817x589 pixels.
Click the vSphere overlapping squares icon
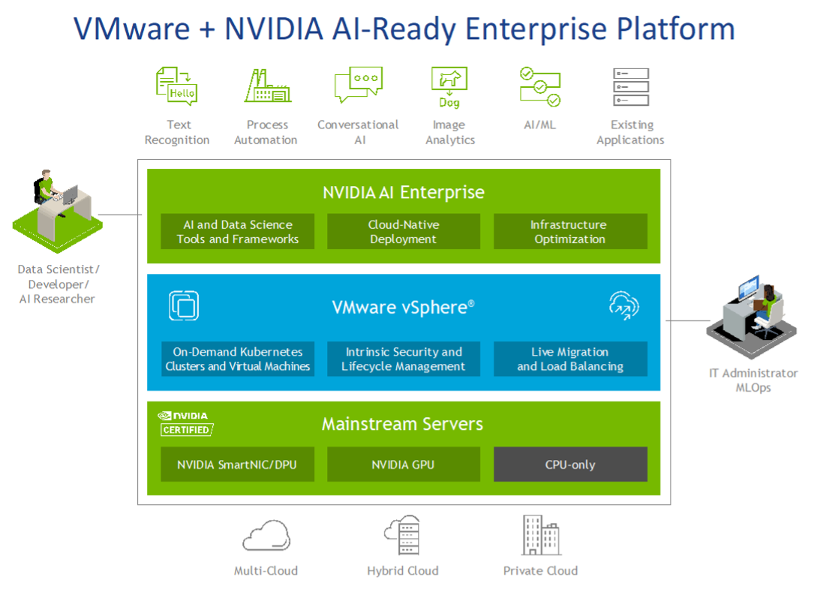coord(184,306)
